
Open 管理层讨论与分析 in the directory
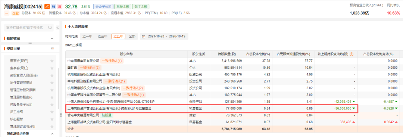[23, 126]
